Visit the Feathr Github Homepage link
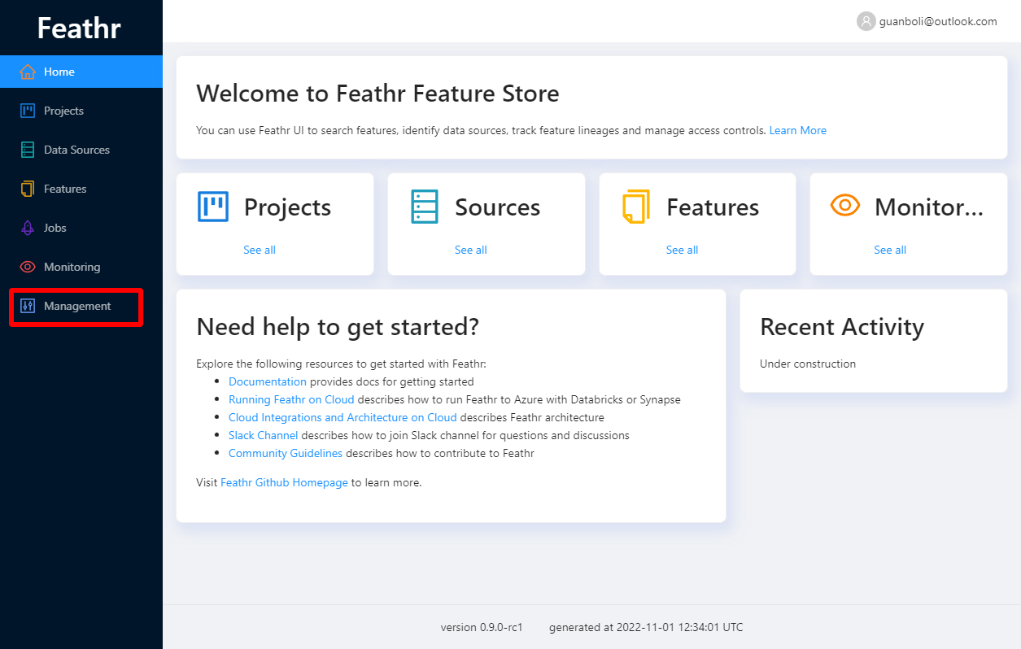Screen dimensions: 1021x649 284,482
